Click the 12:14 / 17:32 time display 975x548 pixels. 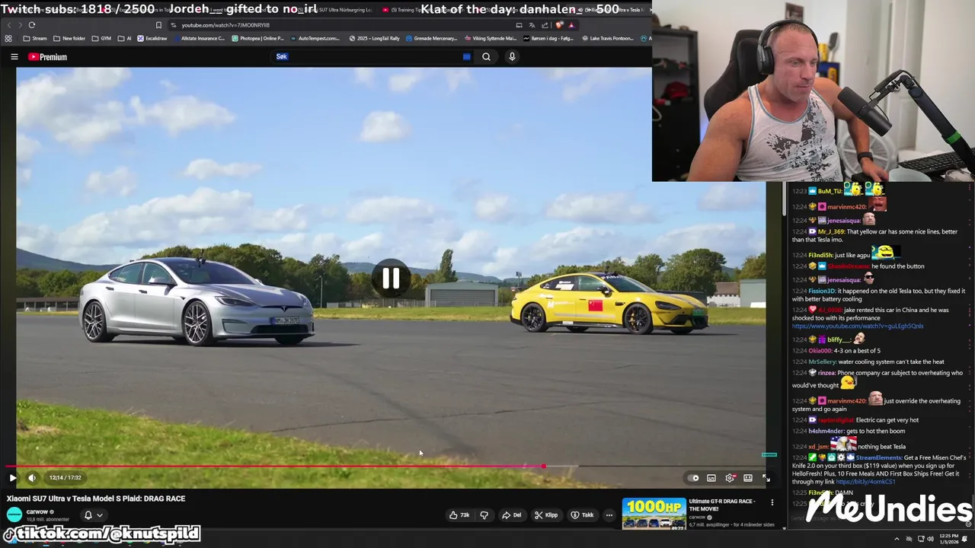(x=65, y=478)
